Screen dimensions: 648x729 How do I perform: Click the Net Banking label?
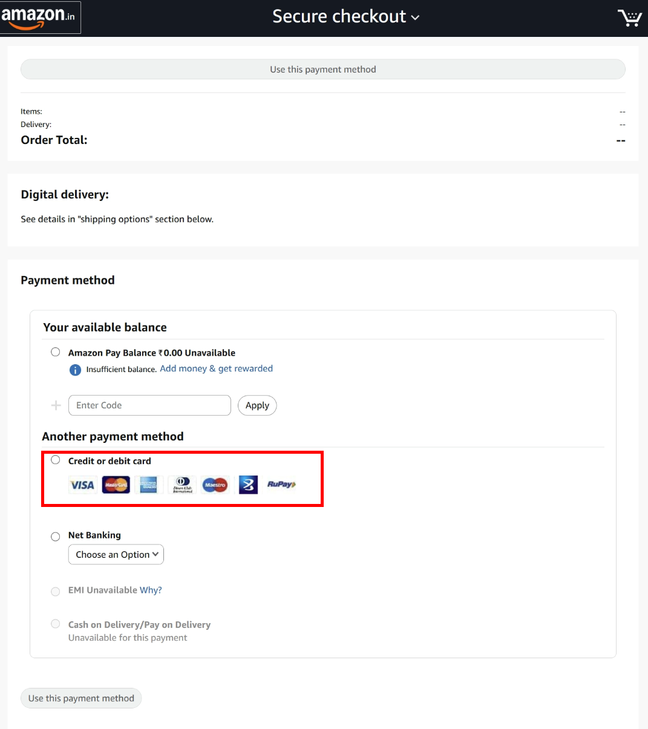tap(94, 535)
